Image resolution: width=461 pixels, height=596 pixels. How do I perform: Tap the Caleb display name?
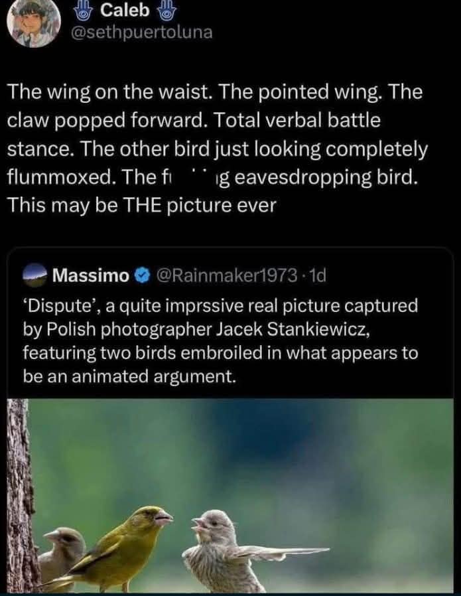click(x=125, y=11)
